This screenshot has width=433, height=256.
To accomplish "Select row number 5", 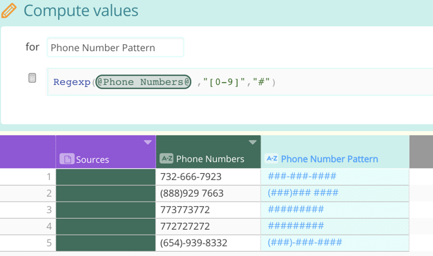I will [28, 243].
